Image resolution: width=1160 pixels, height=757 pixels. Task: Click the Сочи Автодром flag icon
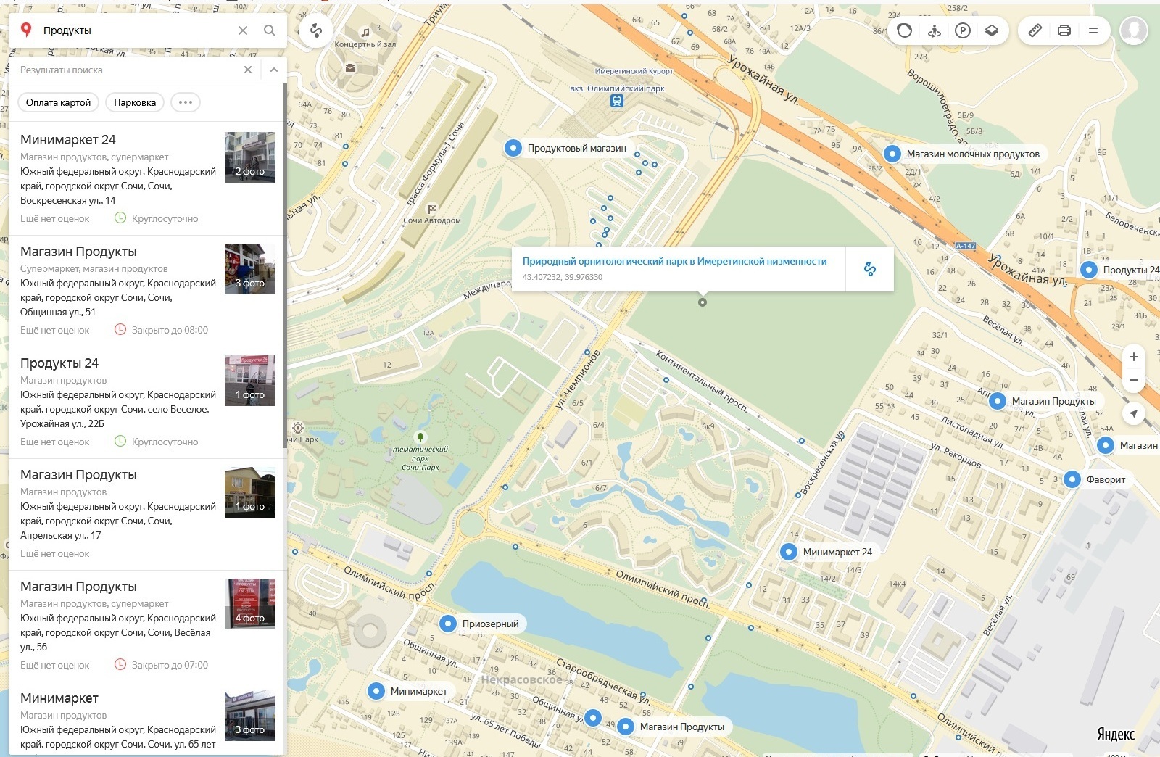tap(432, 209)
